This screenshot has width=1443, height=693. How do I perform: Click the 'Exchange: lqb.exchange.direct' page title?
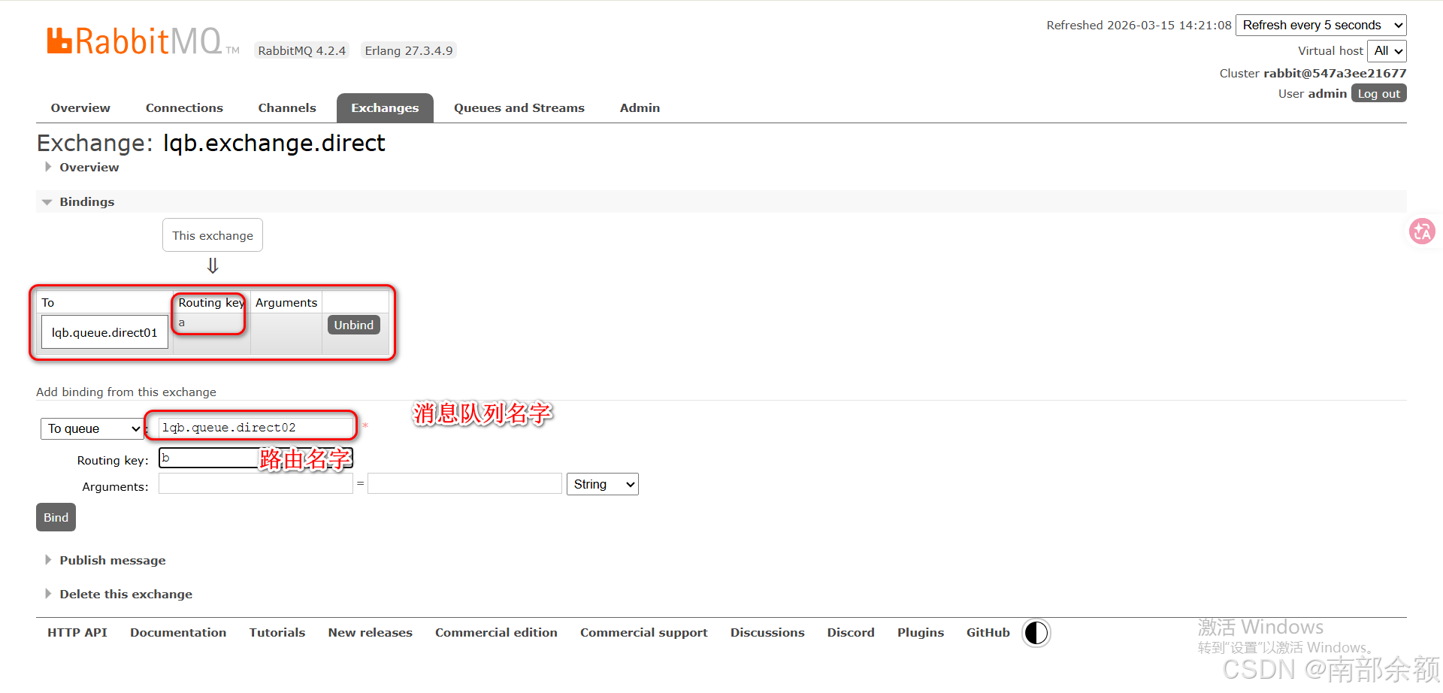click(211, 143)
